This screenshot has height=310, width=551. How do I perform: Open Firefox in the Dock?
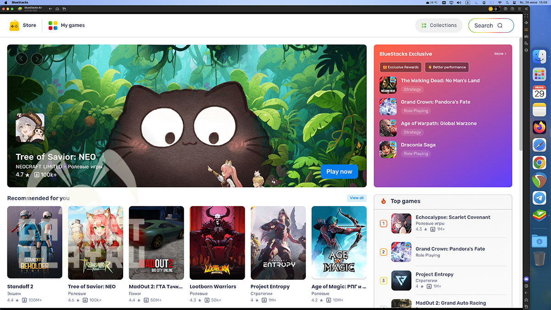(x=539, y=127)
